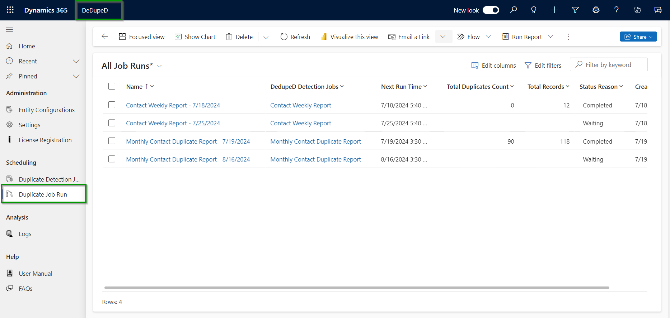
Task: Click in Filter by keyword box
Action: tap(608, 64)
